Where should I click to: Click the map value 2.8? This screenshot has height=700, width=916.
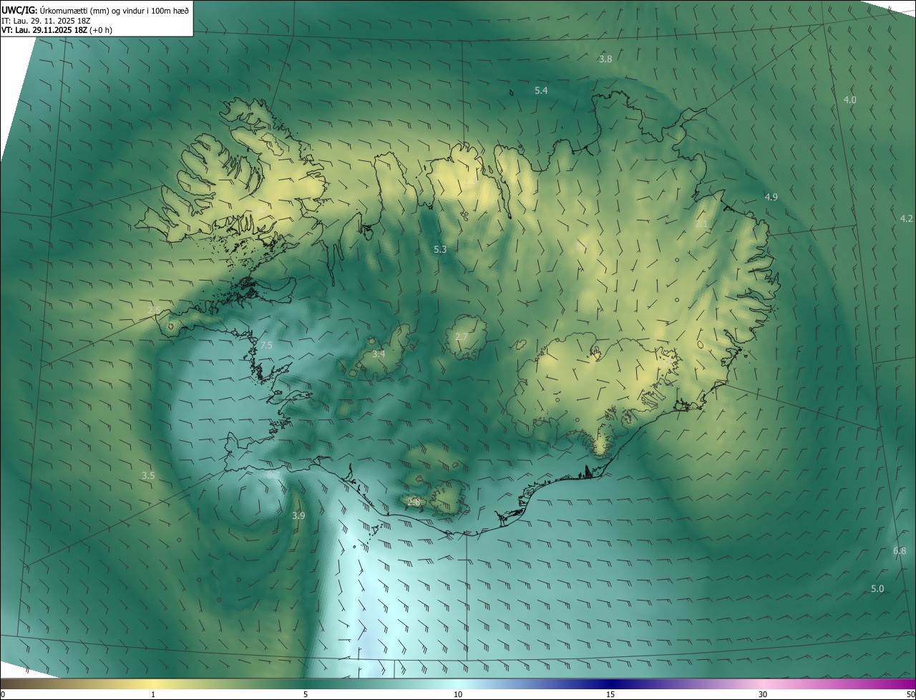click(414, 502)
